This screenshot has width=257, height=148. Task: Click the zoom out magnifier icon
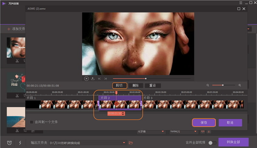[208, 85]
